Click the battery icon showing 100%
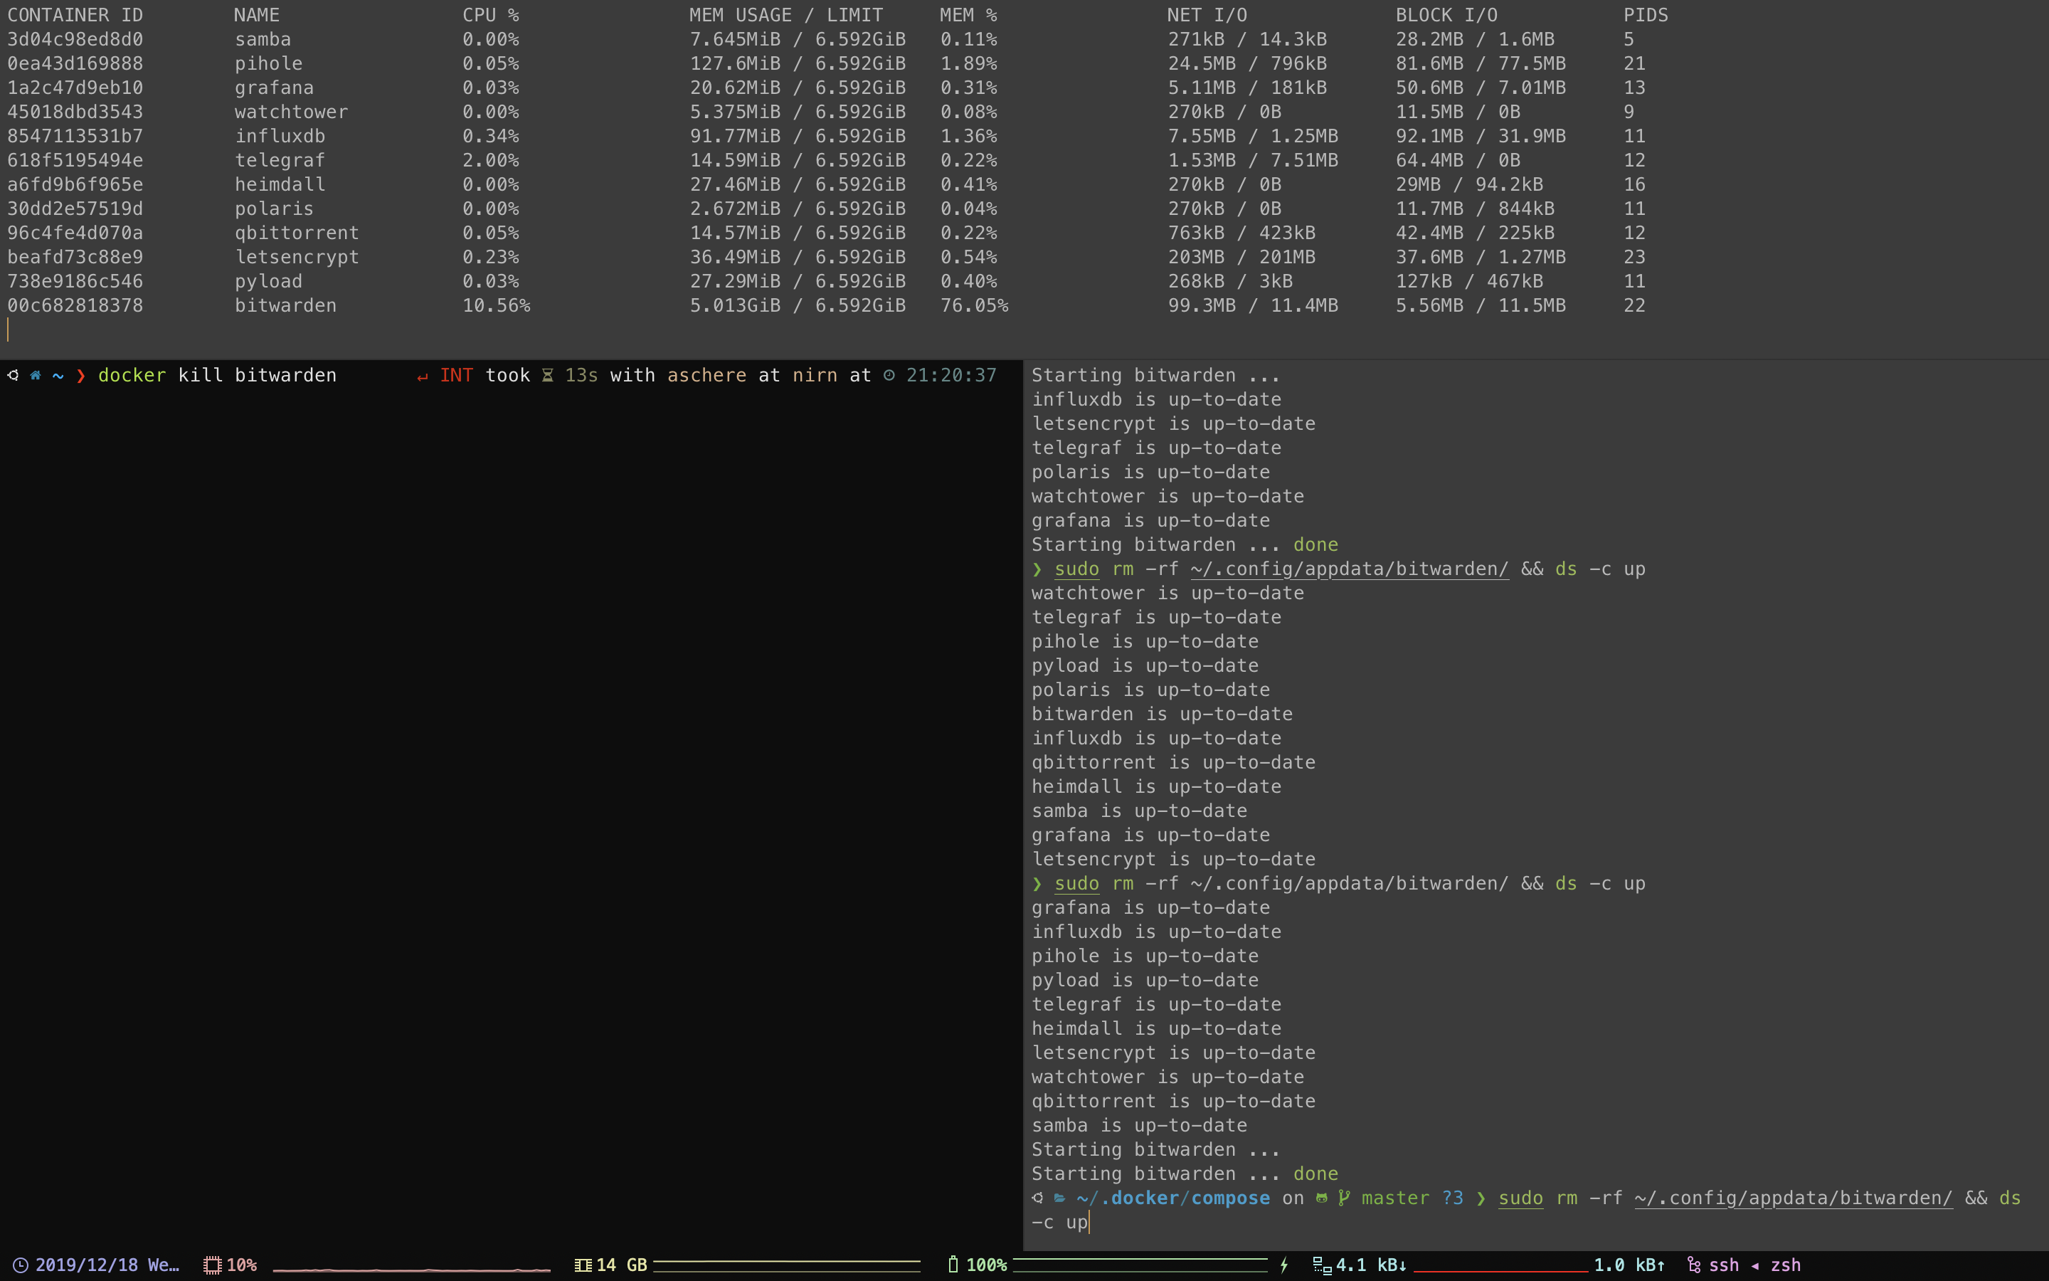 (953, 1265)
